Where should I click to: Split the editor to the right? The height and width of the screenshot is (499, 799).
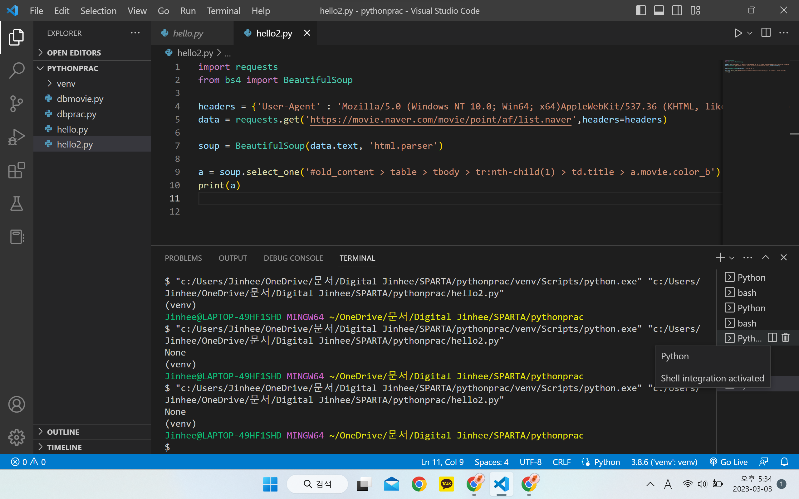[766, 33]
